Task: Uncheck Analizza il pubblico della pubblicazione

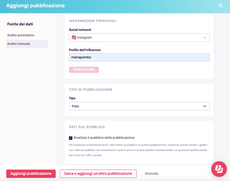Action: click(71, 138)
